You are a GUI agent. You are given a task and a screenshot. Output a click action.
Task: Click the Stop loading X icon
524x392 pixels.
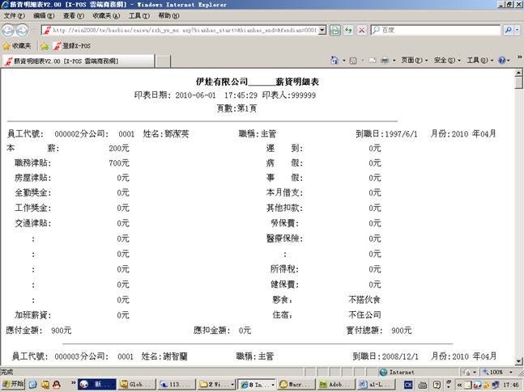click(361, 30)
